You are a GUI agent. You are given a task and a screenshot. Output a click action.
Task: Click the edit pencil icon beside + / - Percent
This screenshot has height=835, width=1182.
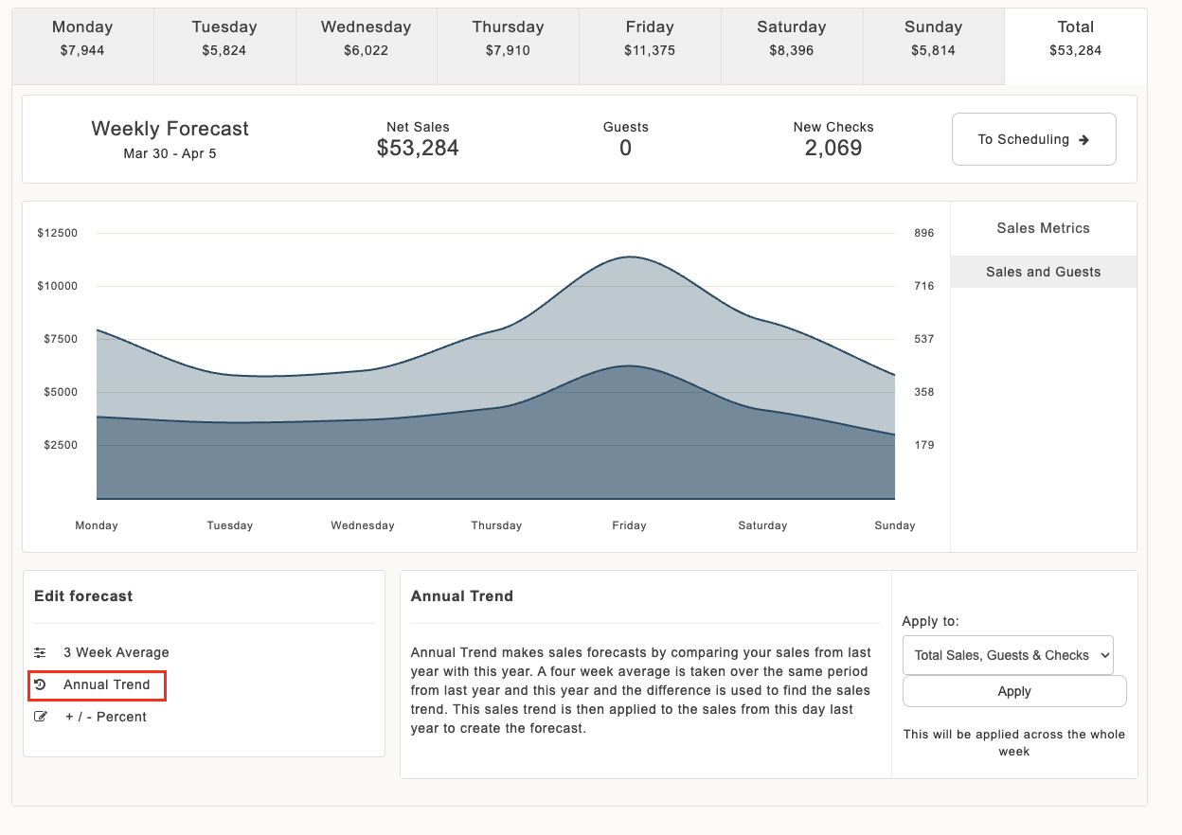[40, 717]
